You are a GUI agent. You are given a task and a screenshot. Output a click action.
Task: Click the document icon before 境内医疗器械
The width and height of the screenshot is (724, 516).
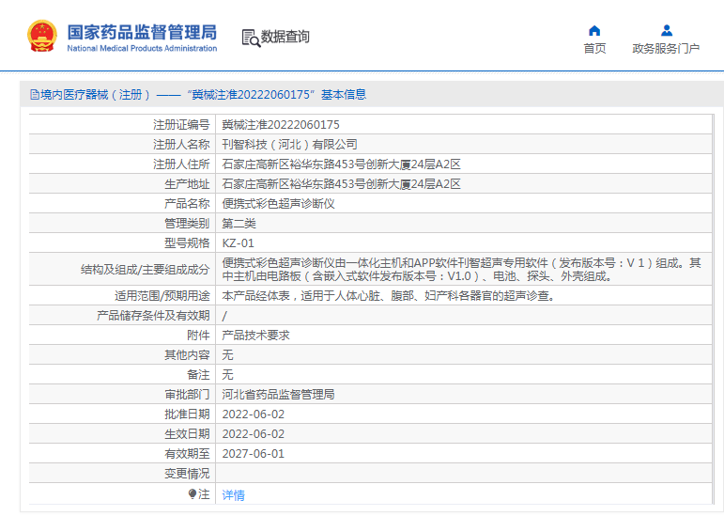click(x=34, y=95)
